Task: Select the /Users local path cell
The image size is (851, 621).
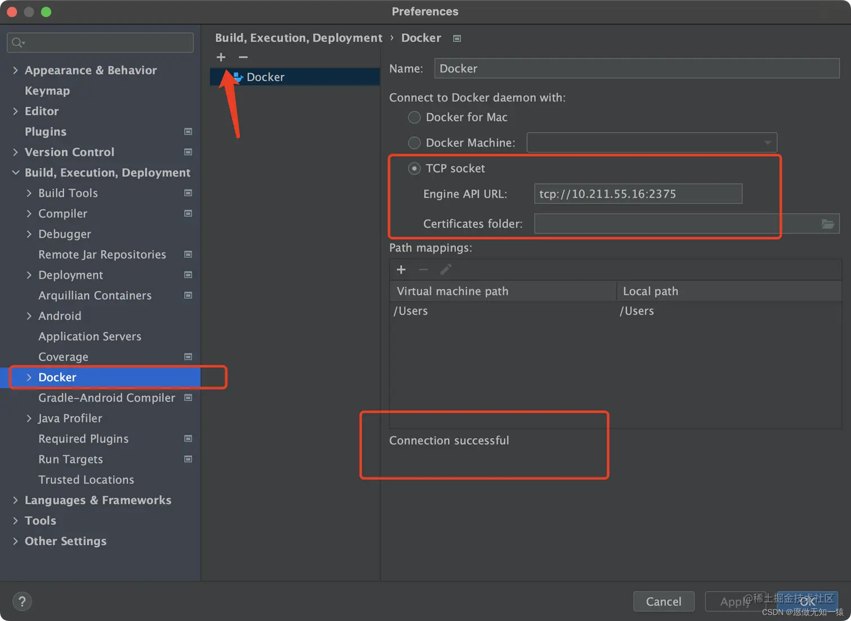Action: 729,311
